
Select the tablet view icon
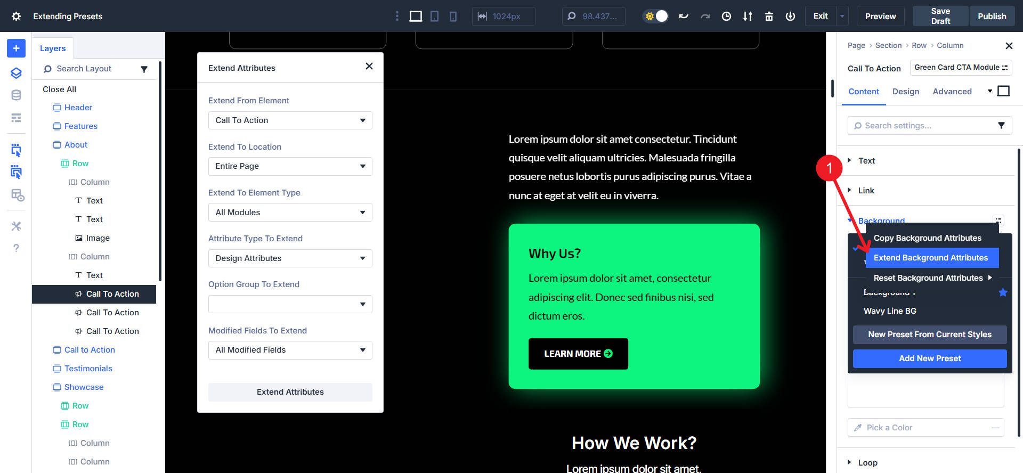click(x=435, y=16)
